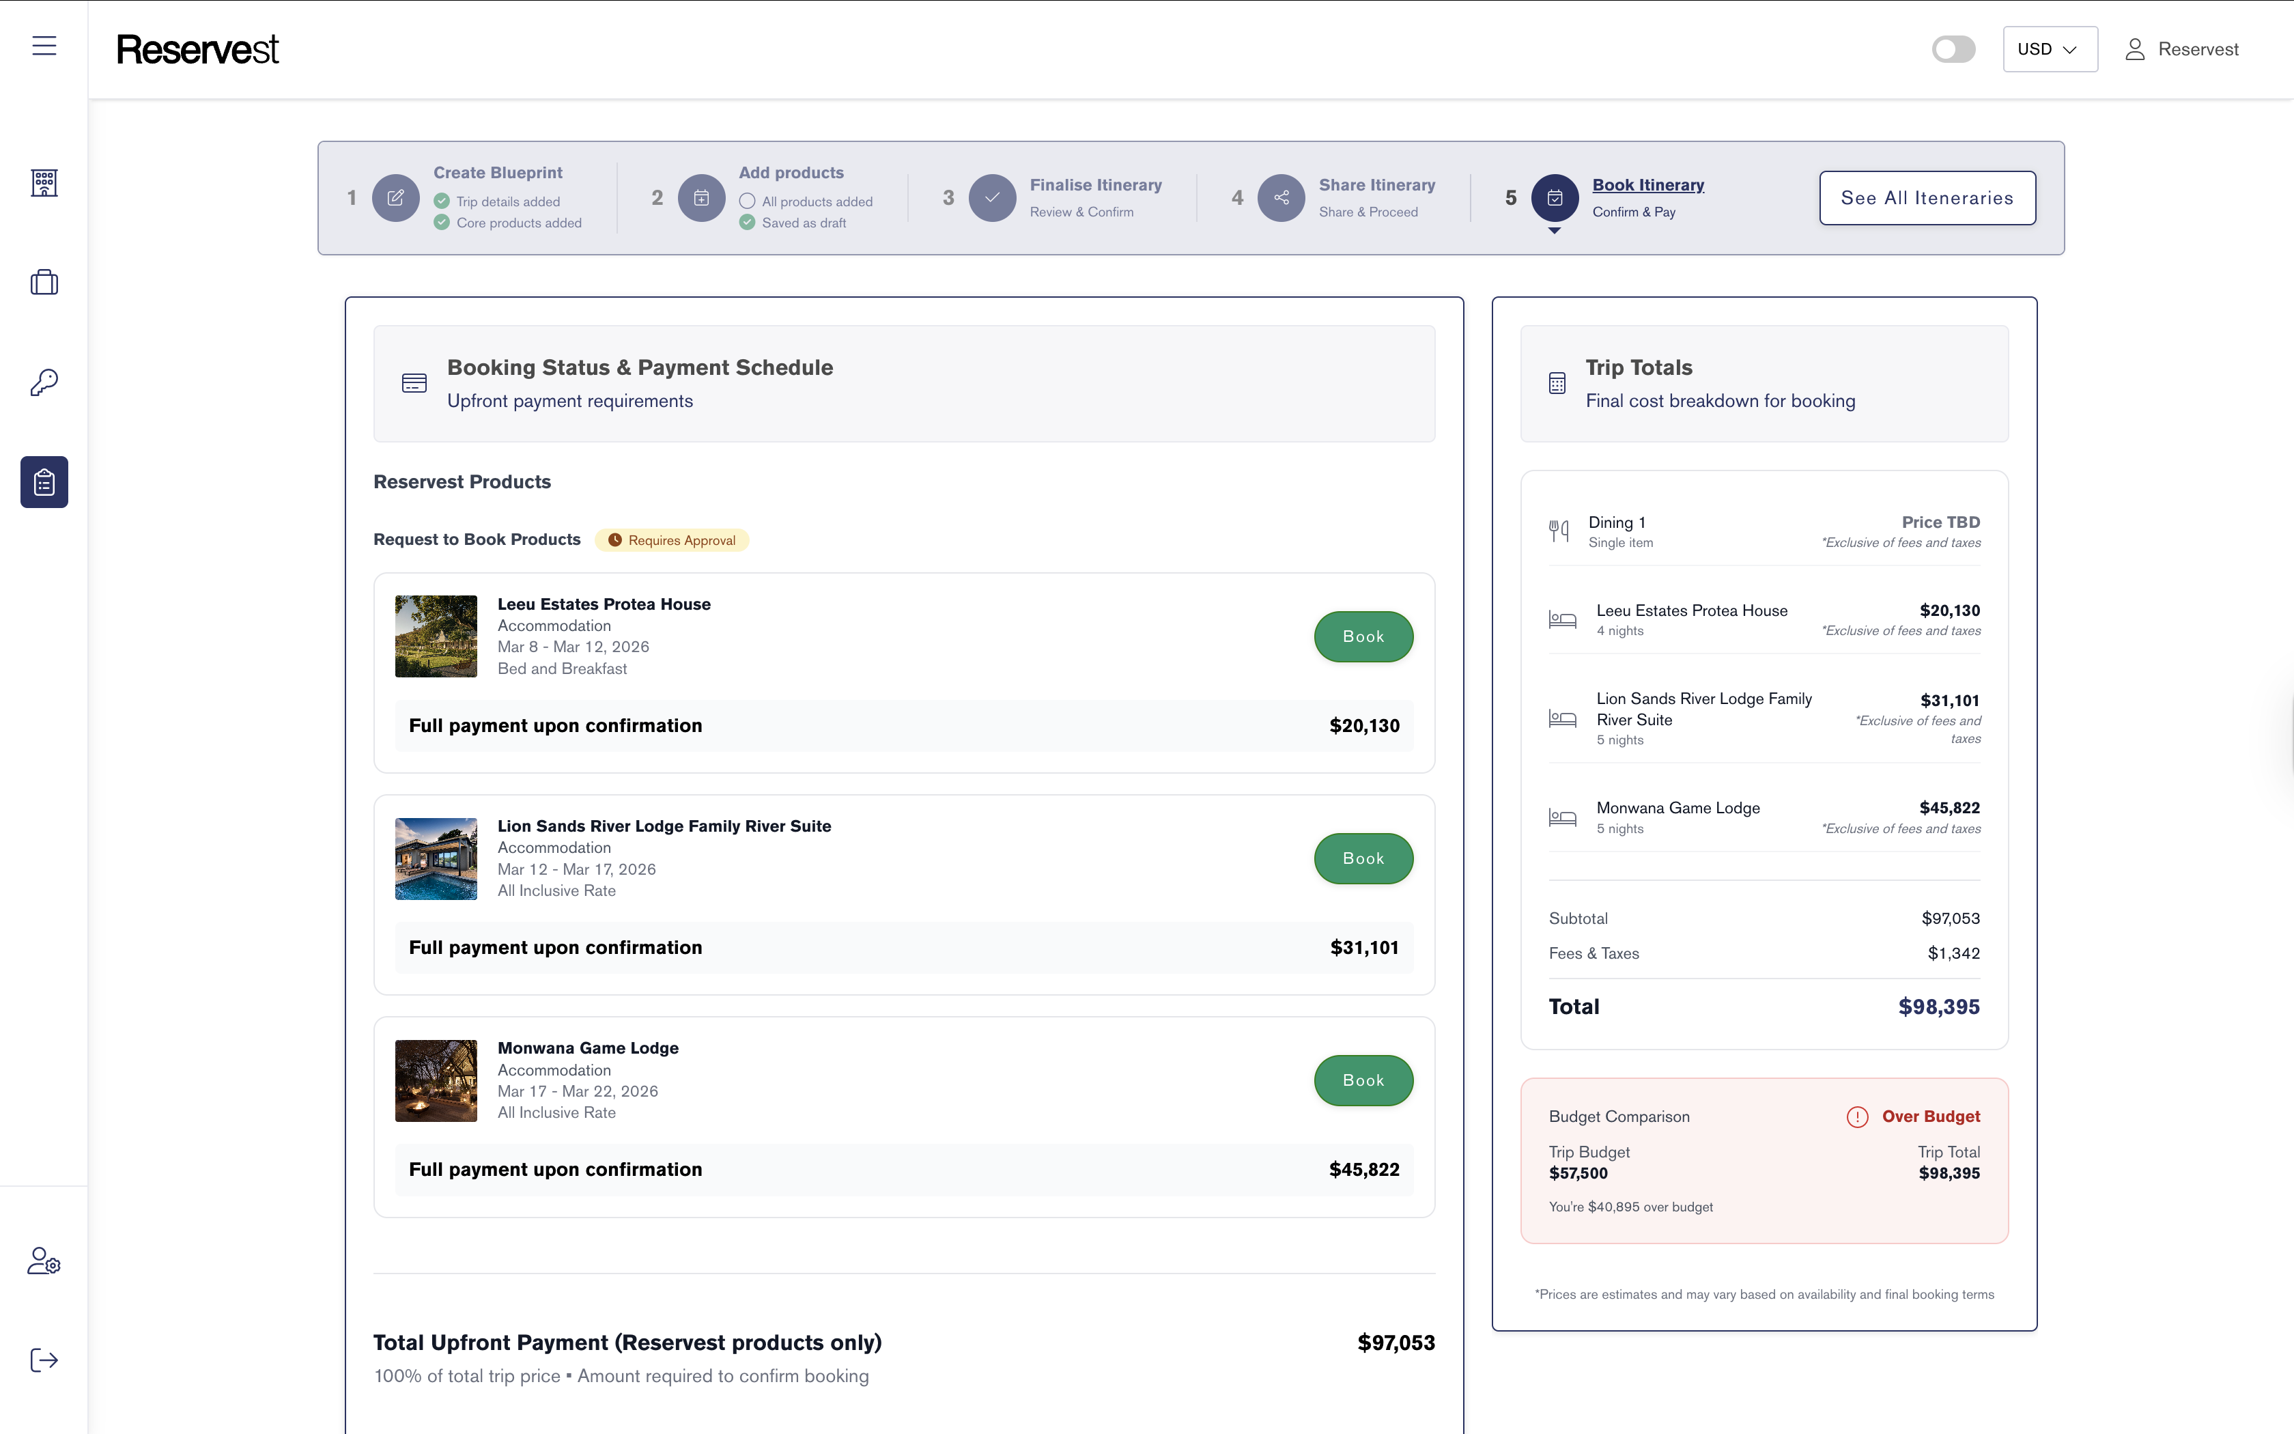Toggle the switch next to USD
This screenshot has height=1434, width=2294.
point(1953,49)
